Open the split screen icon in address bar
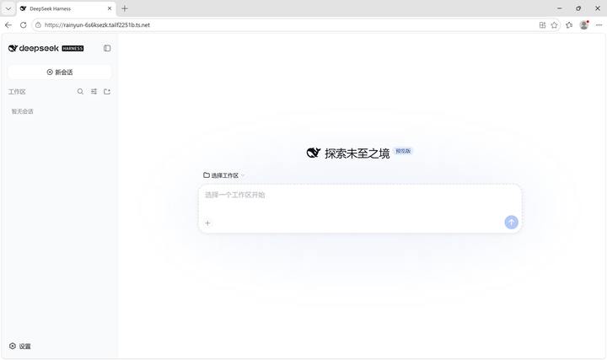Viewport: 607px width, 360px height. click(x=542, y=25)
